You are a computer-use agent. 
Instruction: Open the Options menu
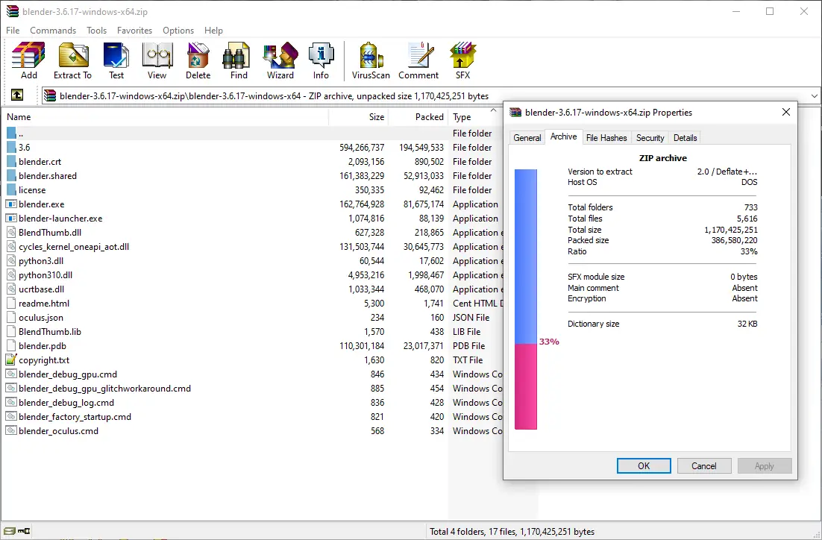tap(178, 31)
